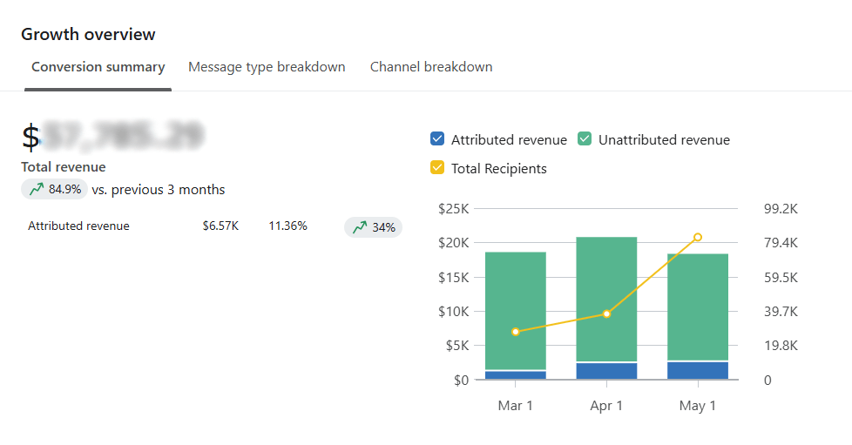852x445 pixels.
Task: Click the trend arrow icon beside 34%
Action: (x=360, y=227)
